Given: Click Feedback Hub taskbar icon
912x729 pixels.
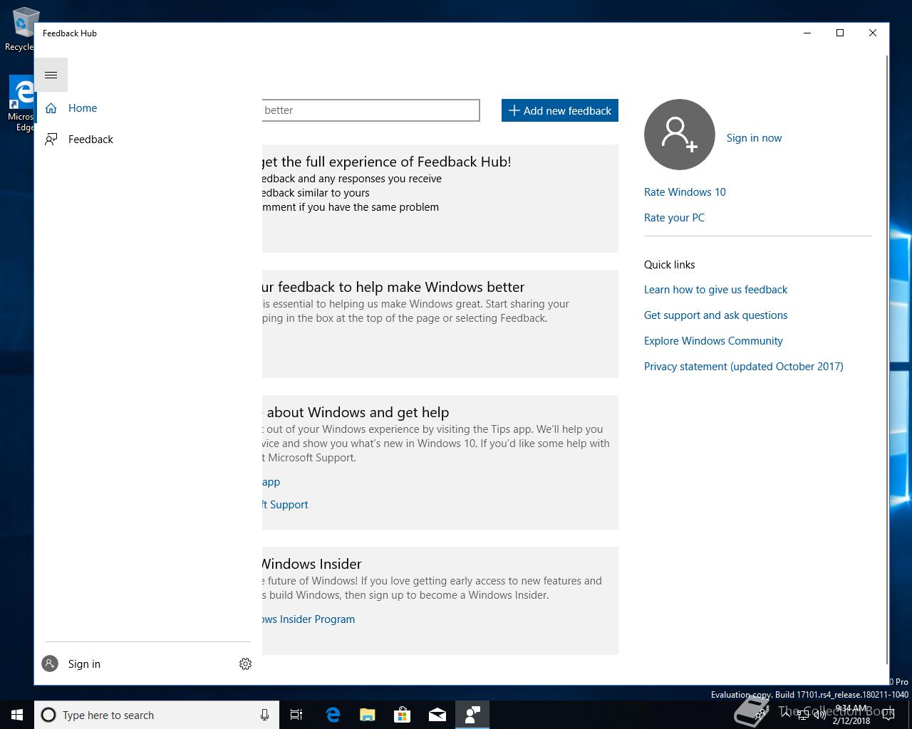Looking at the screenshot, I should click(472, 715).
